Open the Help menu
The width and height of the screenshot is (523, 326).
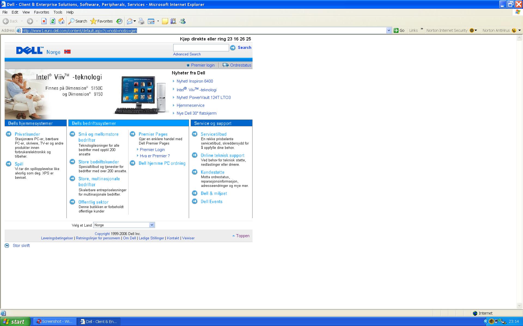[70, 12]
